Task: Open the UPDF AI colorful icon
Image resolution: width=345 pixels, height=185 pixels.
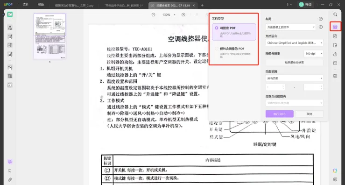Action: [335, 171]
